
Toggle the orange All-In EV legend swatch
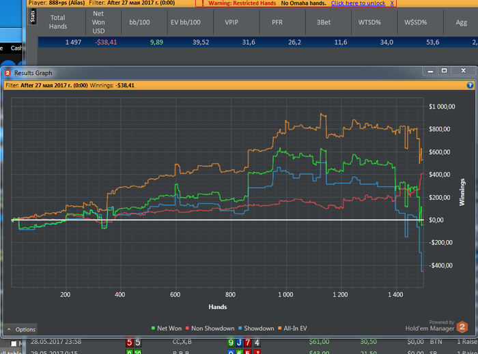(280, 328)
